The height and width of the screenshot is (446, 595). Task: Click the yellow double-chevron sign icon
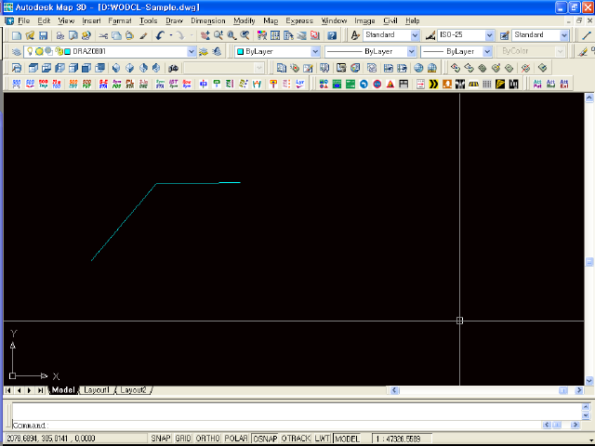pyautogui.click(x=433, y=84)
